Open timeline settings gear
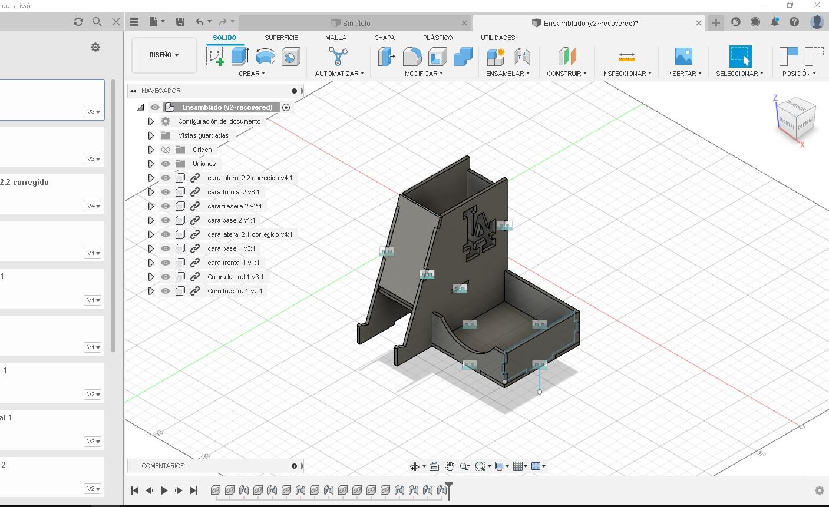 (x=819, y=491)
